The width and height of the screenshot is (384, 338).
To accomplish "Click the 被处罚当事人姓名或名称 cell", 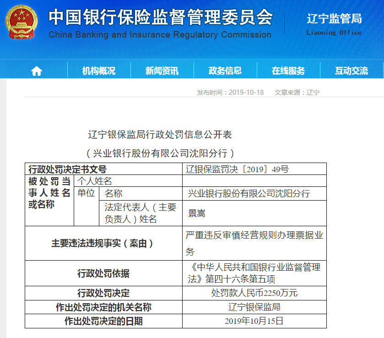I will (x=49, y=200).
